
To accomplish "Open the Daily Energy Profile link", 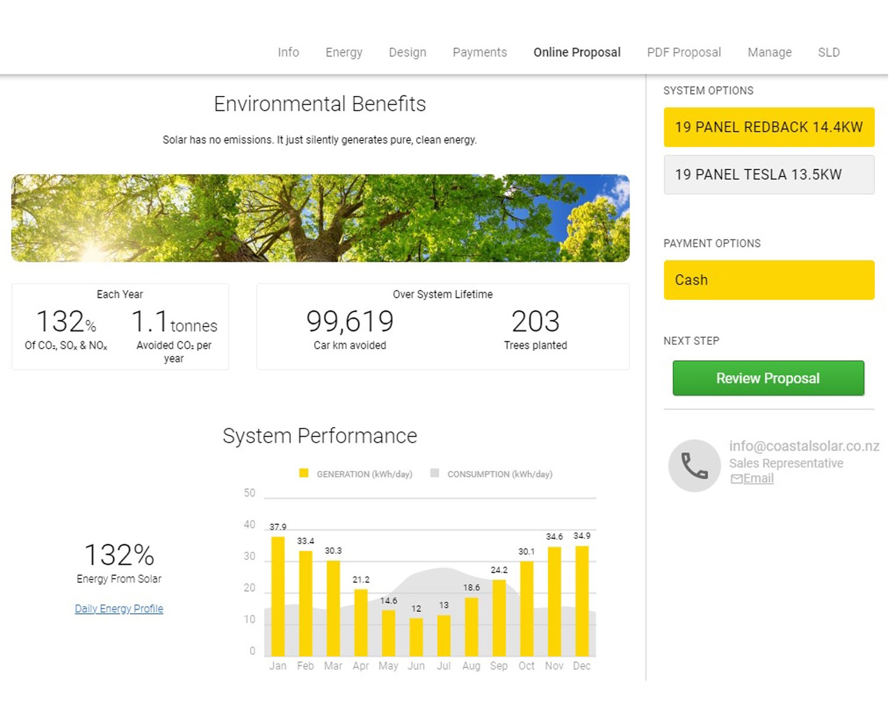I will coord(119,608).
